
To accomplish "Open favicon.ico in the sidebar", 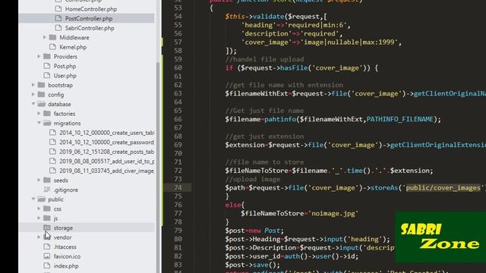I will pyautogui.click(x=67, y=256).
